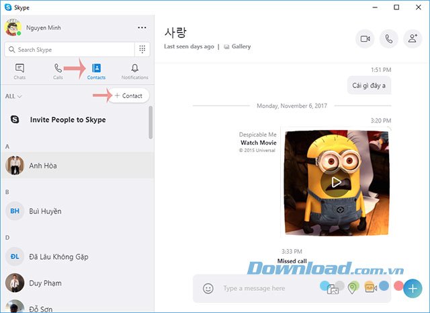Viewport: 430px width, 313px height.
Task: Click the BH initials avatar
Action: pos(15,211)
